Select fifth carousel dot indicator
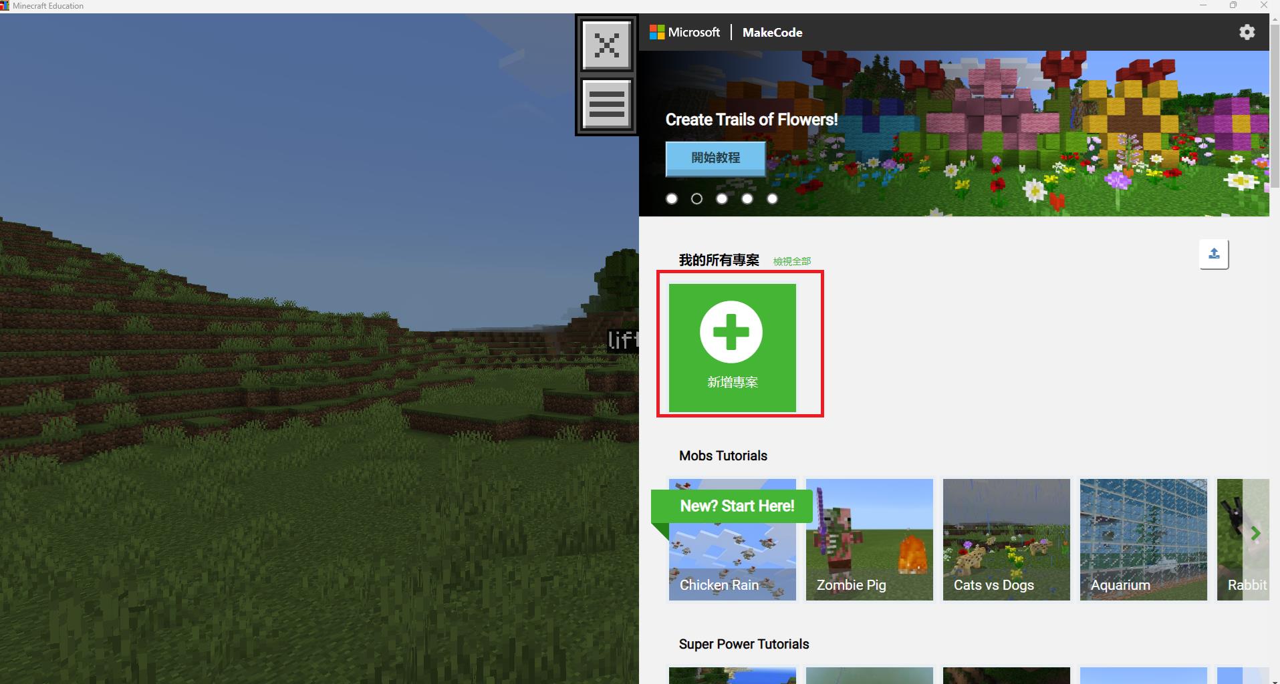1280x684 pixels. pos(772,199)
